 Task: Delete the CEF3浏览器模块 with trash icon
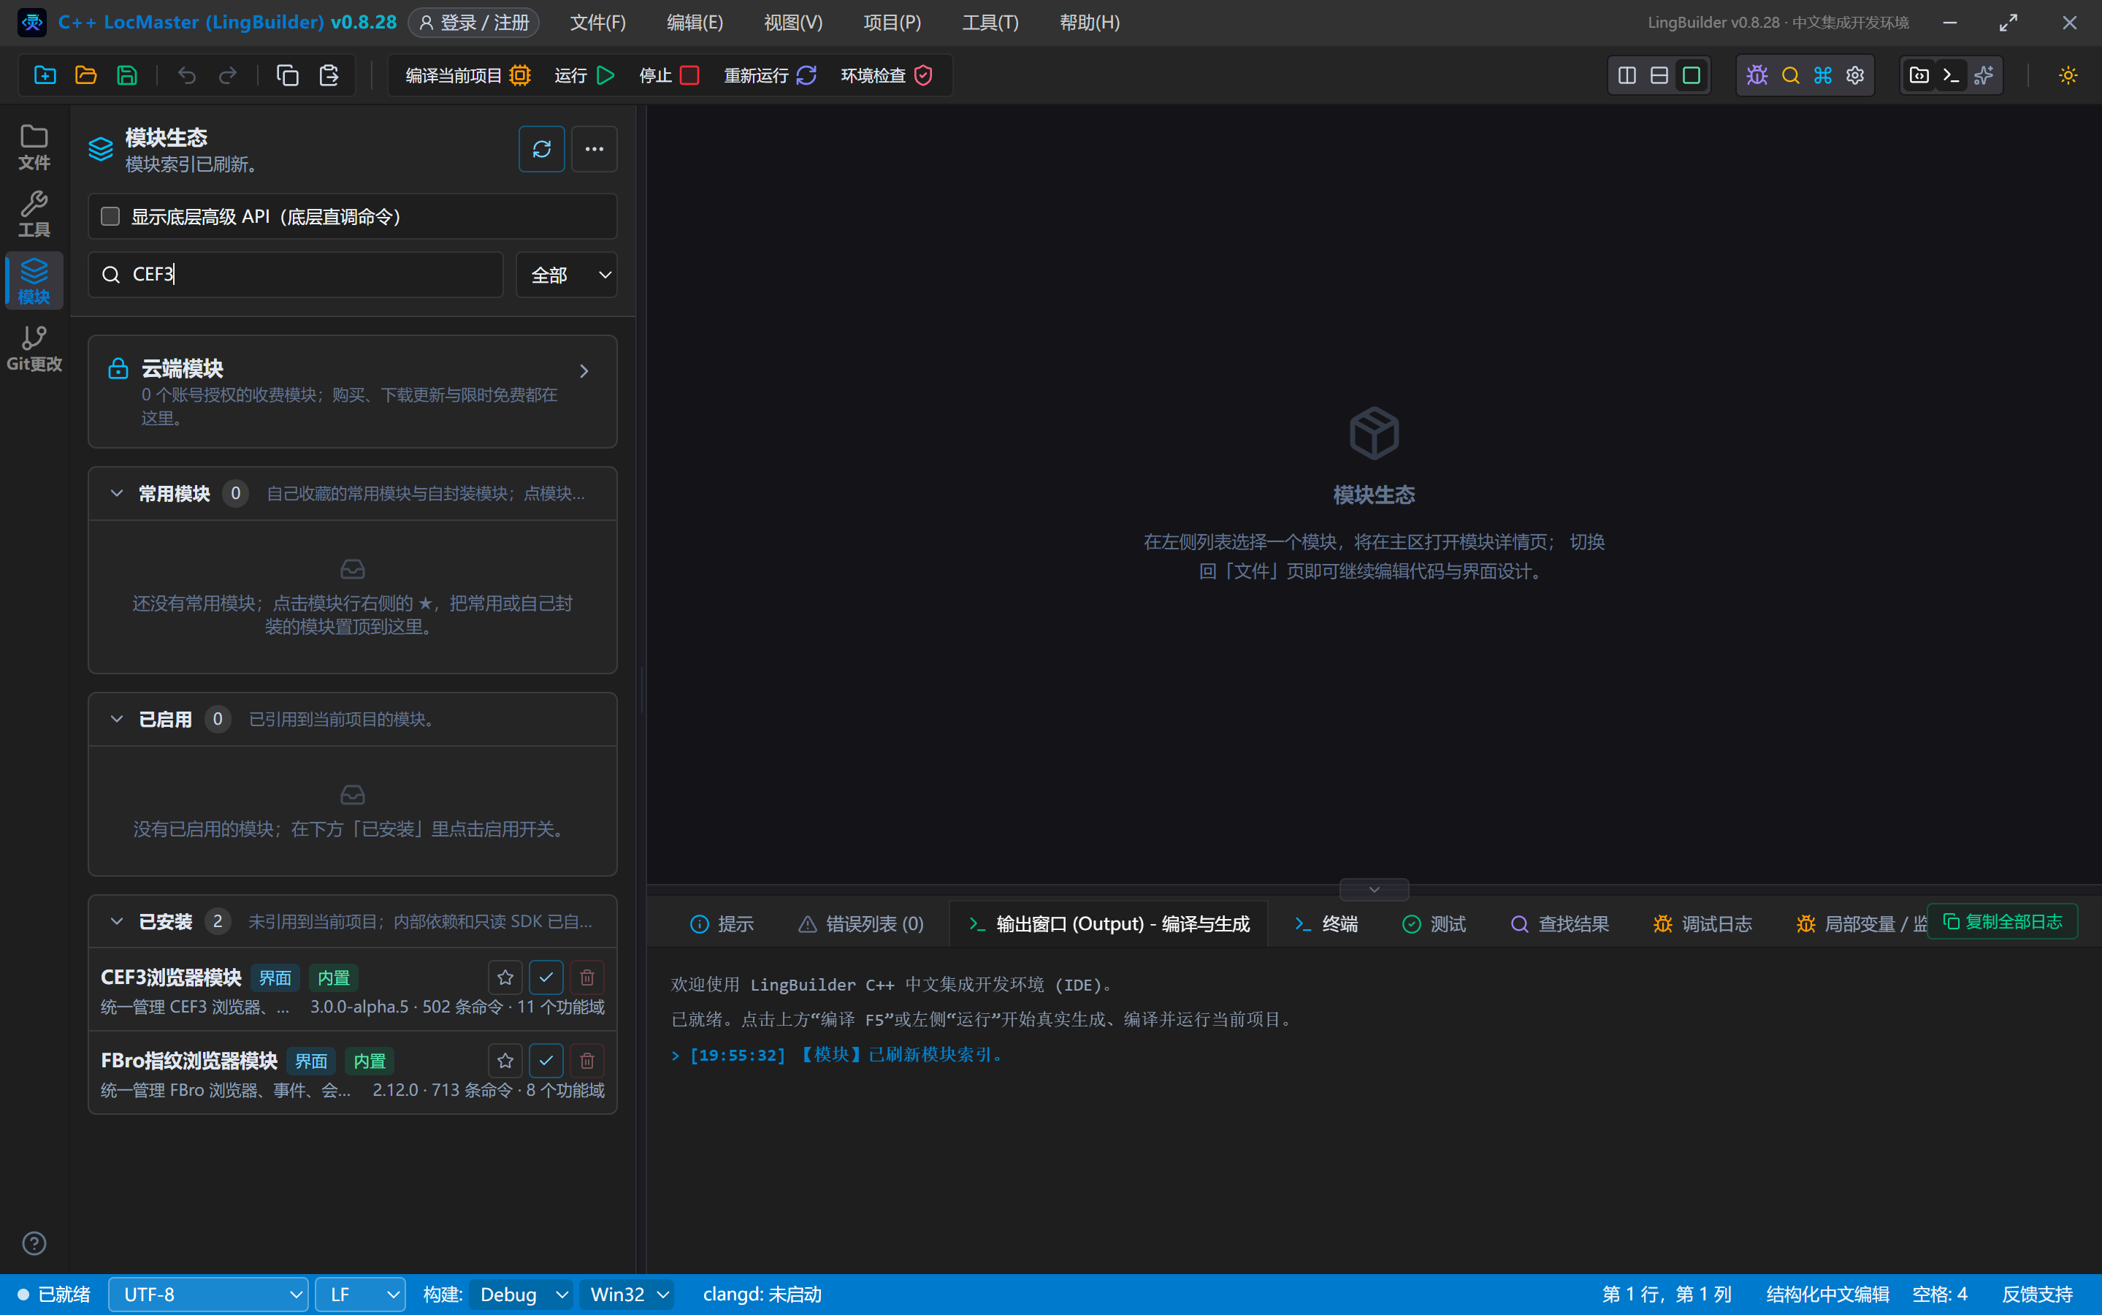pos(586,977)
